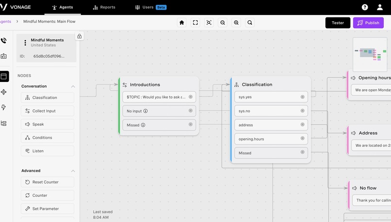Zoom out of the canvas

tap(223, 23)
